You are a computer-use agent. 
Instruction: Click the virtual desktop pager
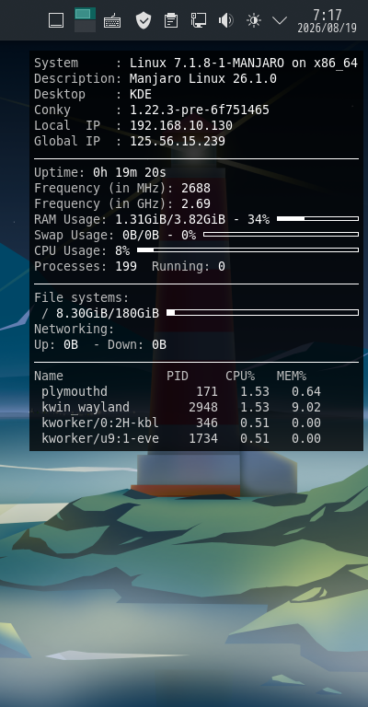pyautogui.click(x=86, y=20)
